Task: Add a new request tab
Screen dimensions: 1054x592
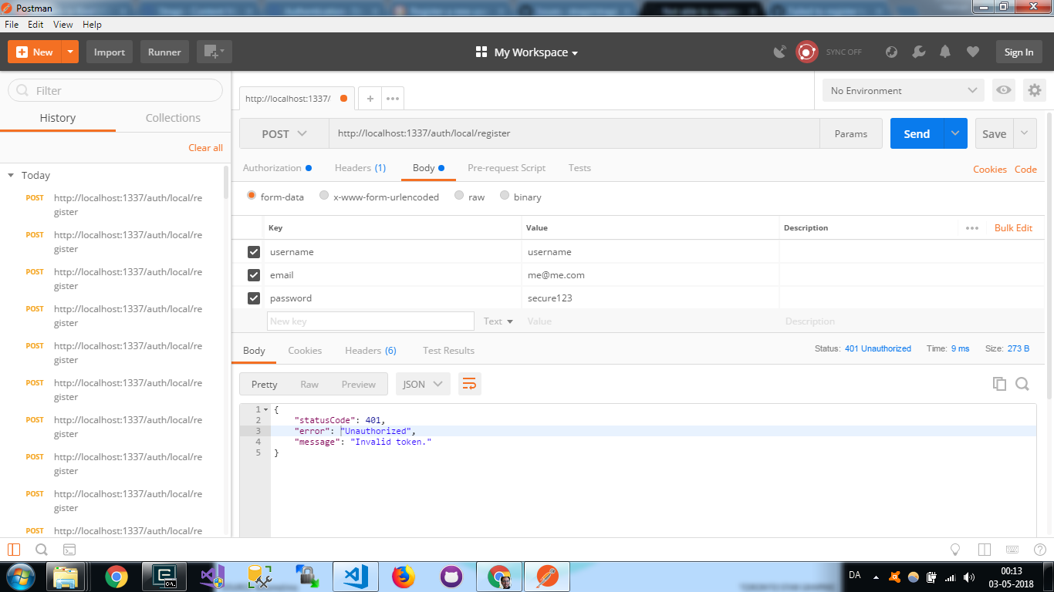Action: 370,99
